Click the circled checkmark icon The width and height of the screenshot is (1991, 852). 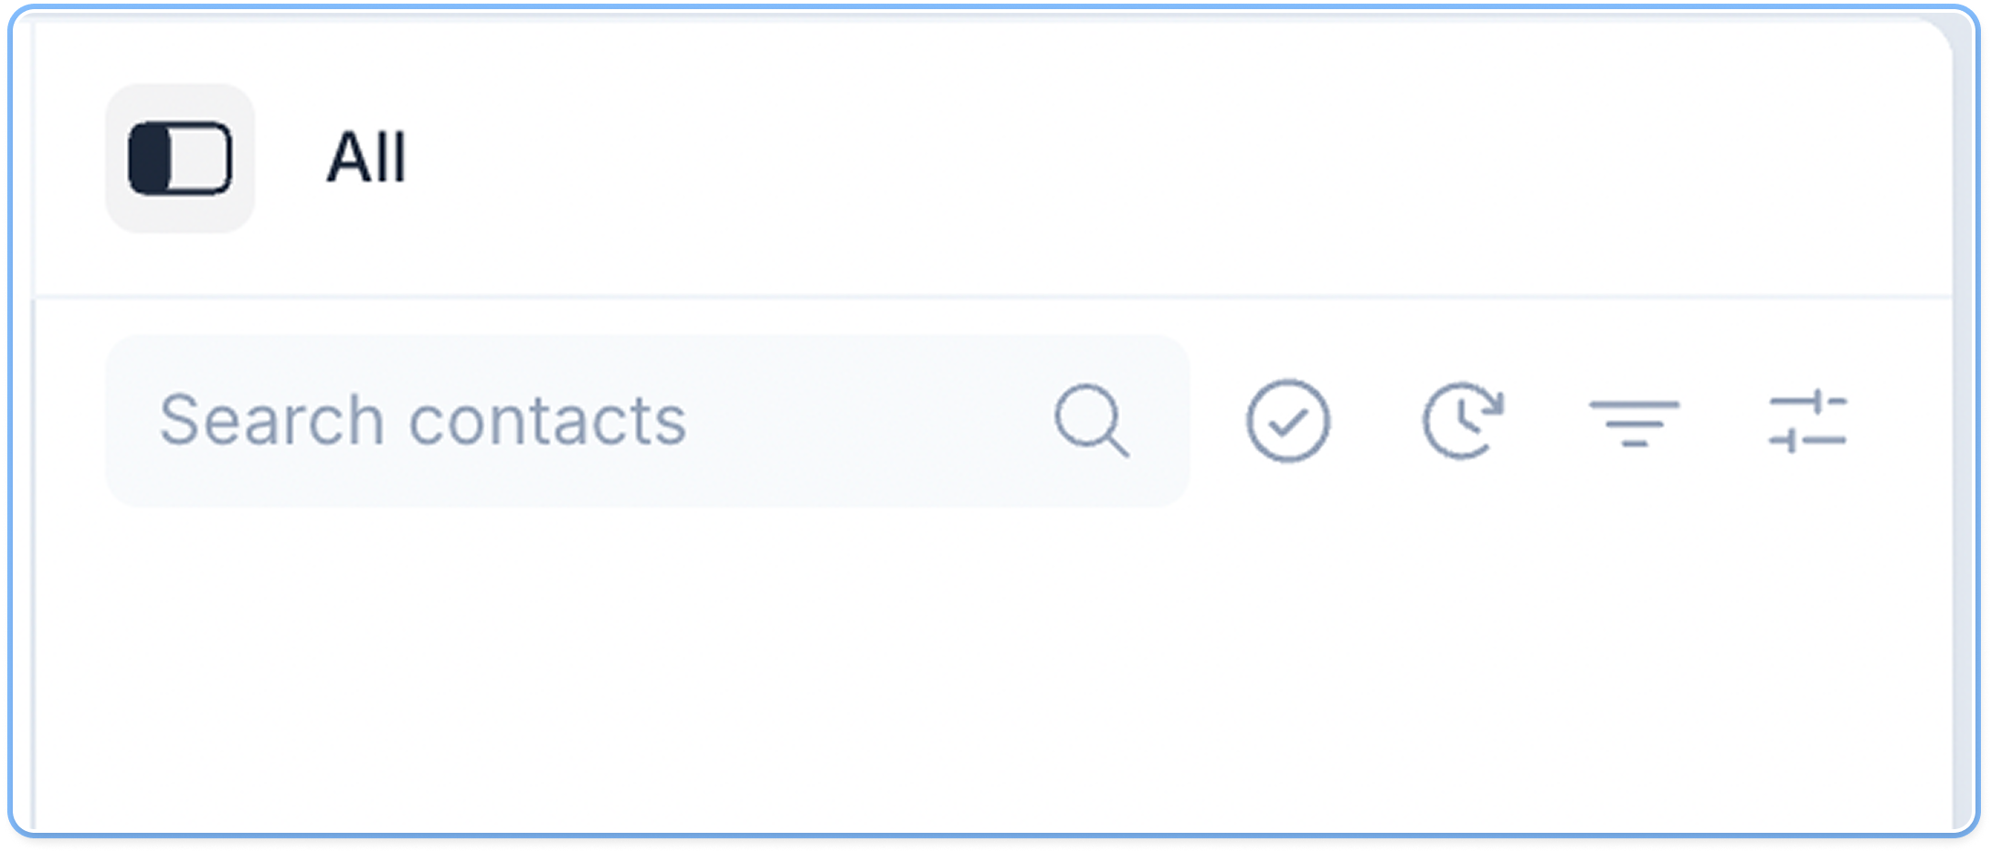1287,421
